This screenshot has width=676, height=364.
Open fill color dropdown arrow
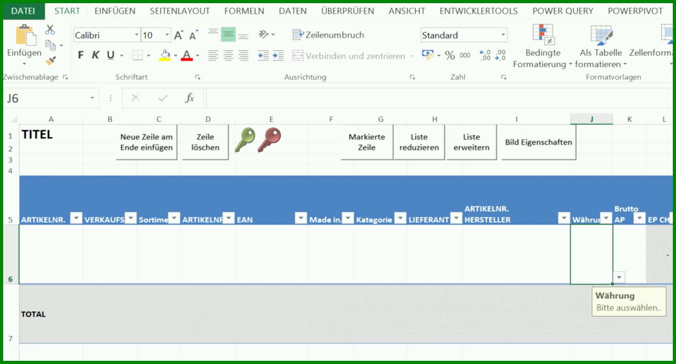click(x=175, y=56)
